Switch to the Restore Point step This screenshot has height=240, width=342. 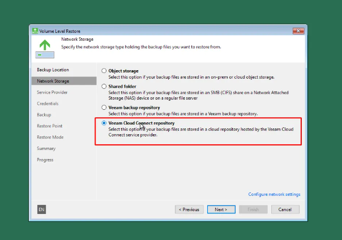[x=50, y=126]
